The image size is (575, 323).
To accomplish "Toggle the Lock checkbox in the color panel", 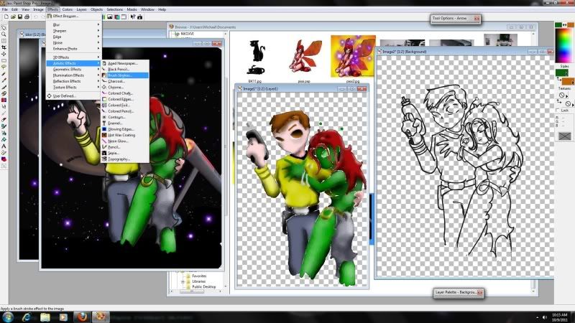I will pos(558,111).
